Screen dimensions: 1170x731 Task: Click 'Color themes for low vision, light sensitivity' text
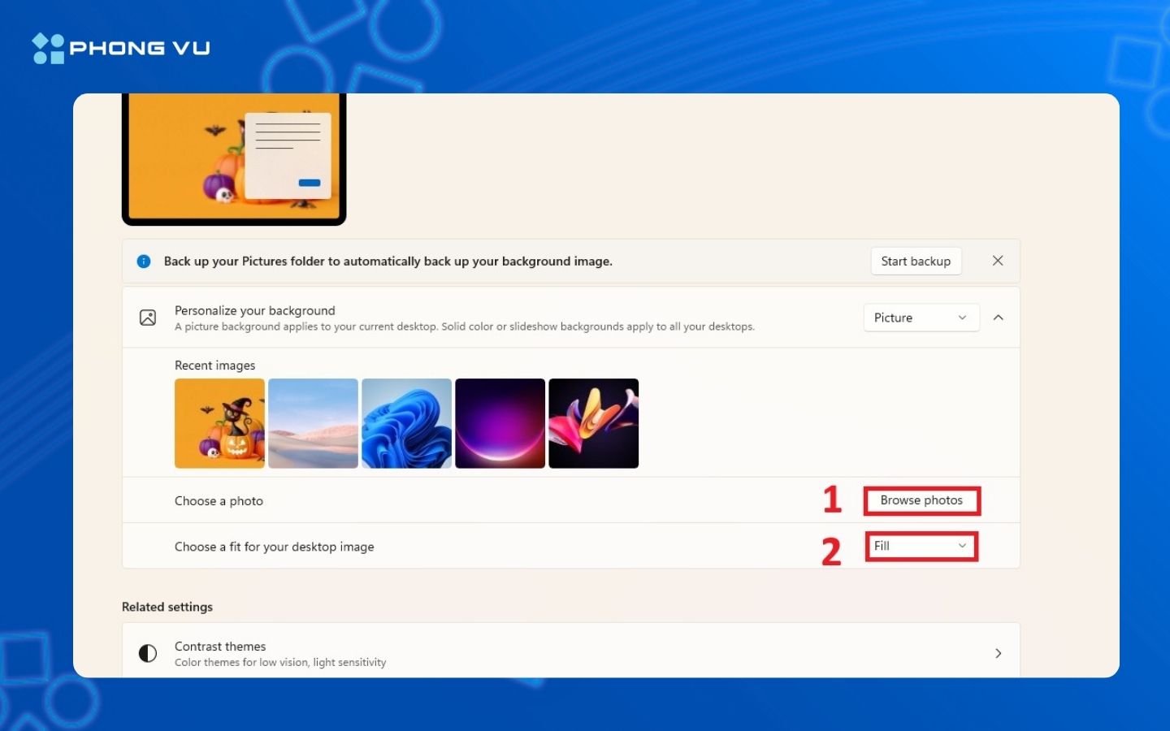[x=280, y=662]
